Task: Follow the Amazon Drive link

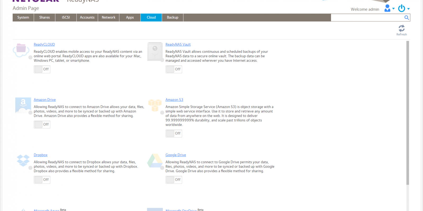Action: click(45, 100)
